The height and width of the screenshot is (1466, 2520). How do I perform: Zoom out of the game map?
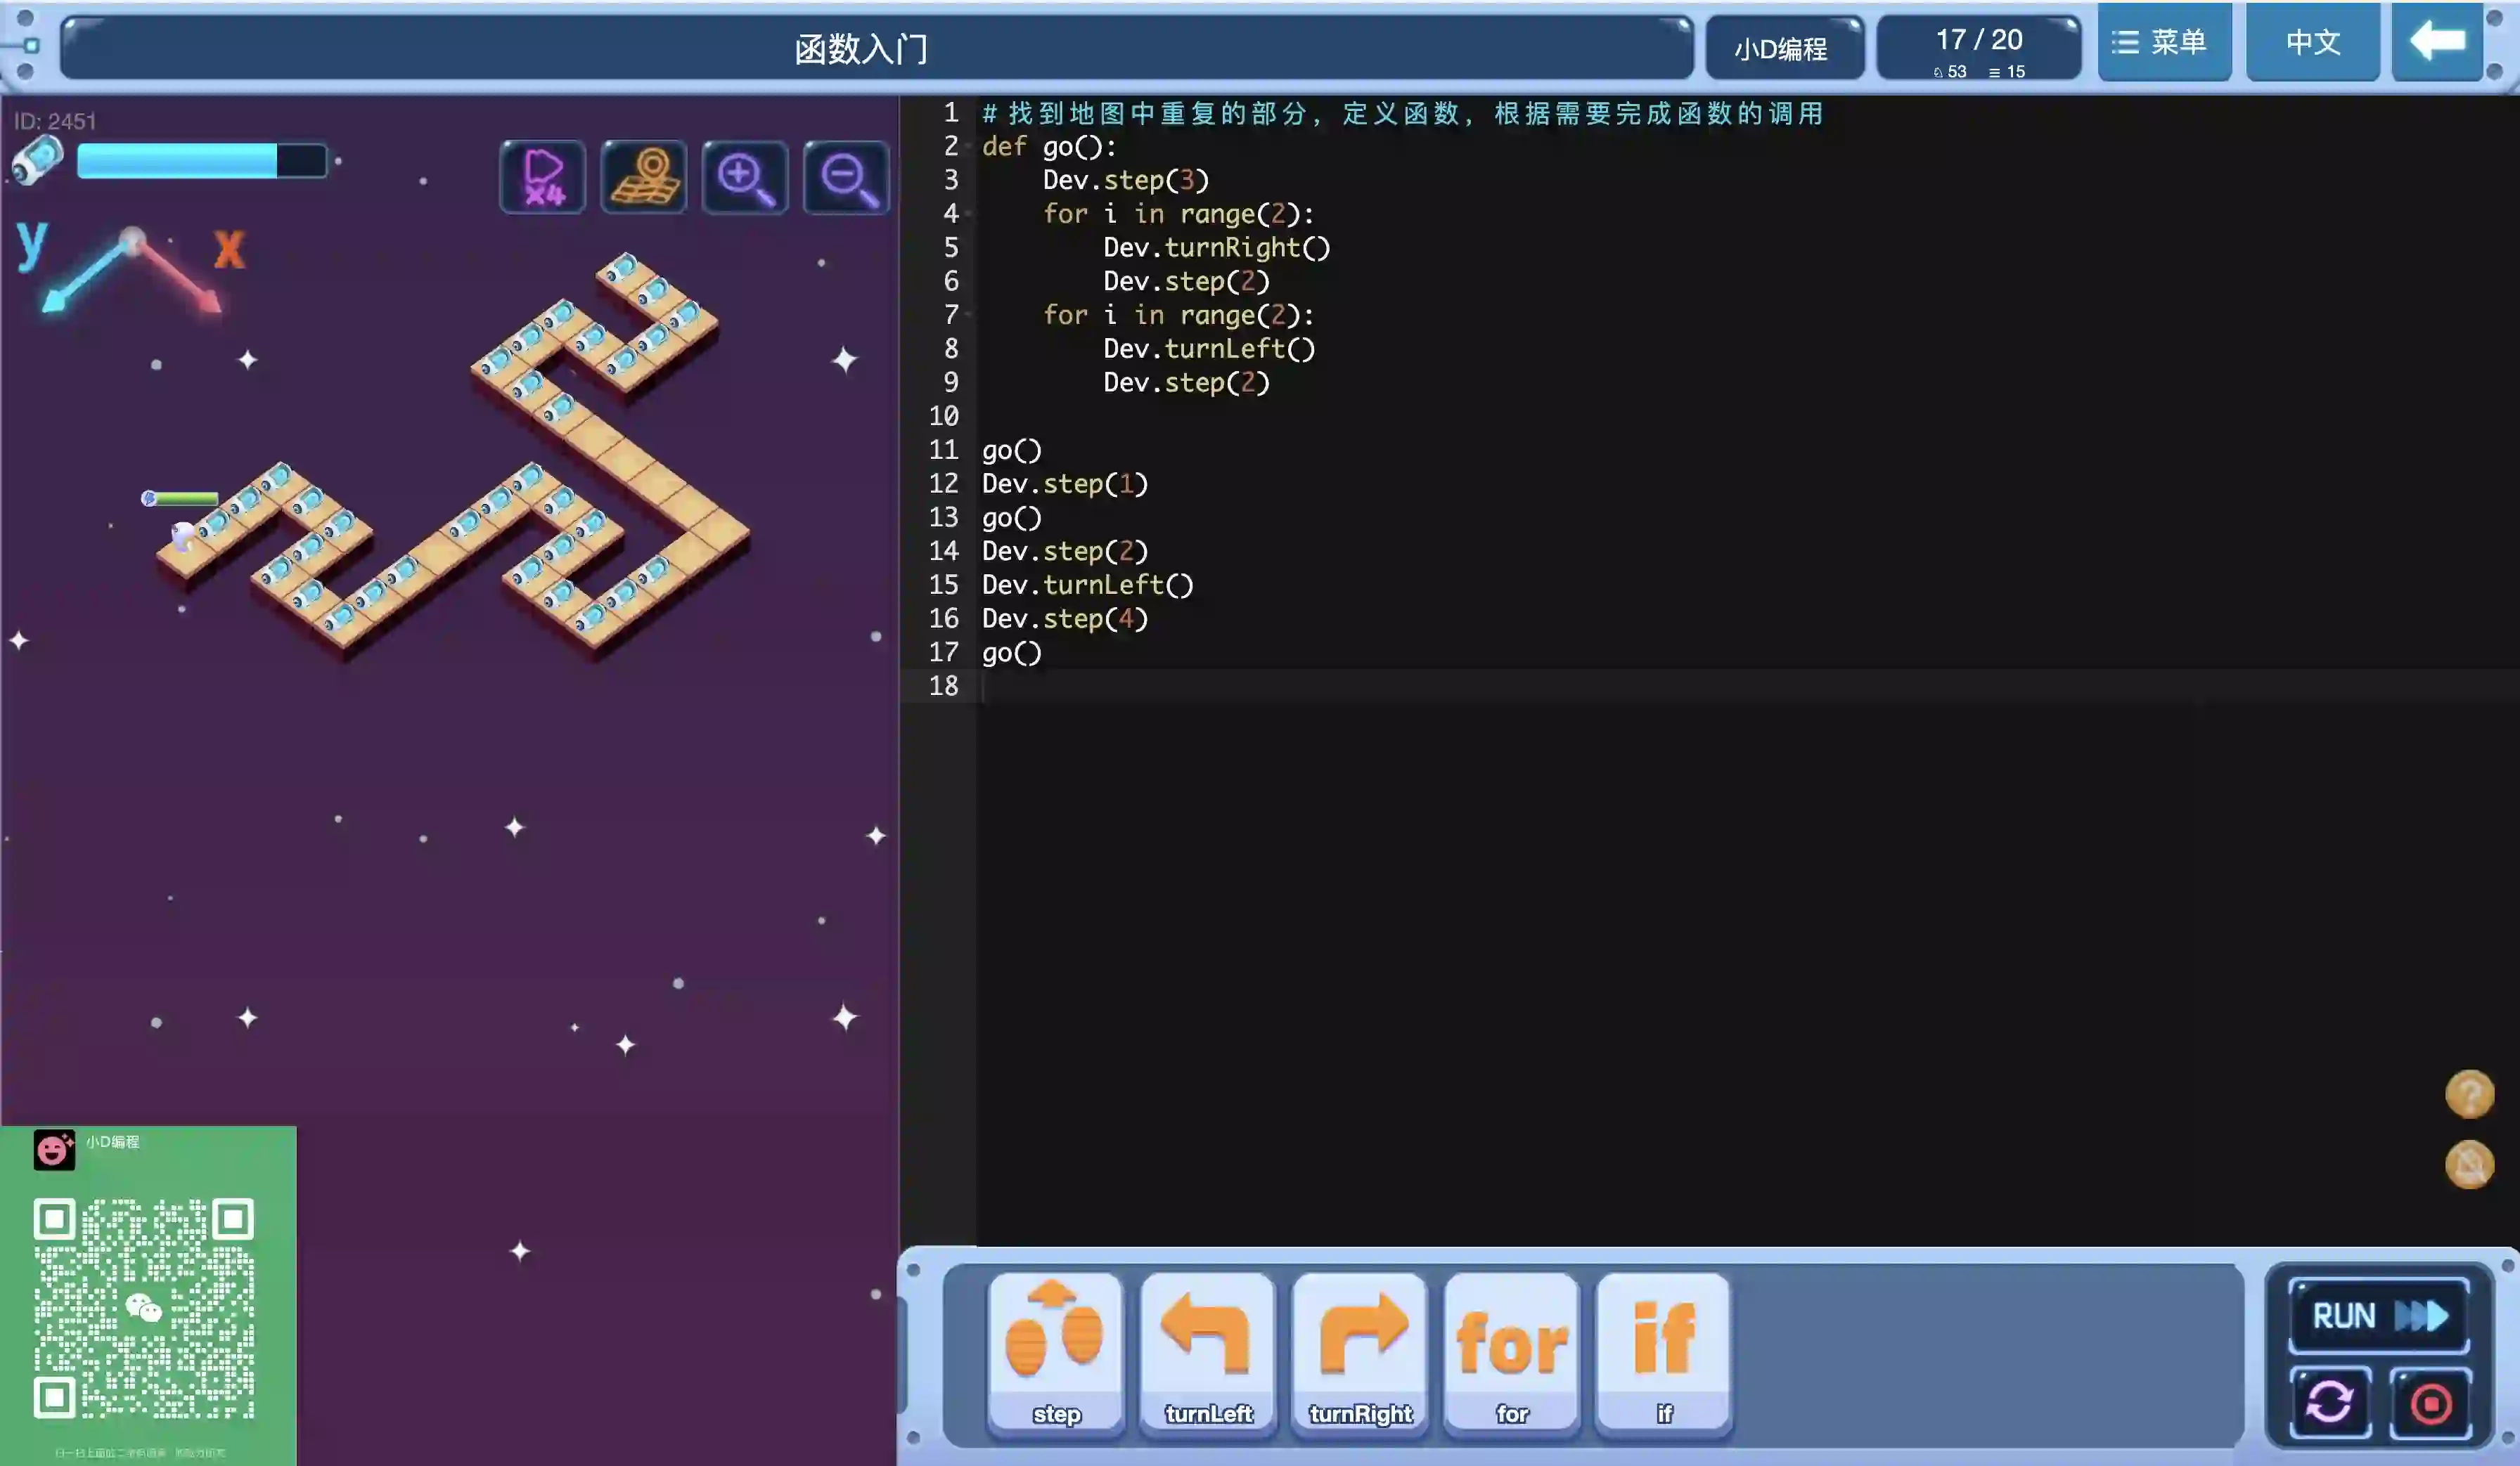(846, 178)
